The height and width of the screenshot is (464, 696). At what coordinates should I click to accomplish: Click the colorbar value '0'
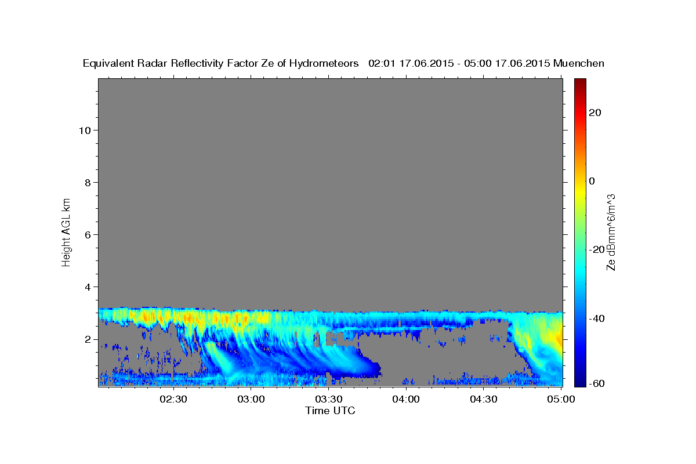tap(592, 181)
